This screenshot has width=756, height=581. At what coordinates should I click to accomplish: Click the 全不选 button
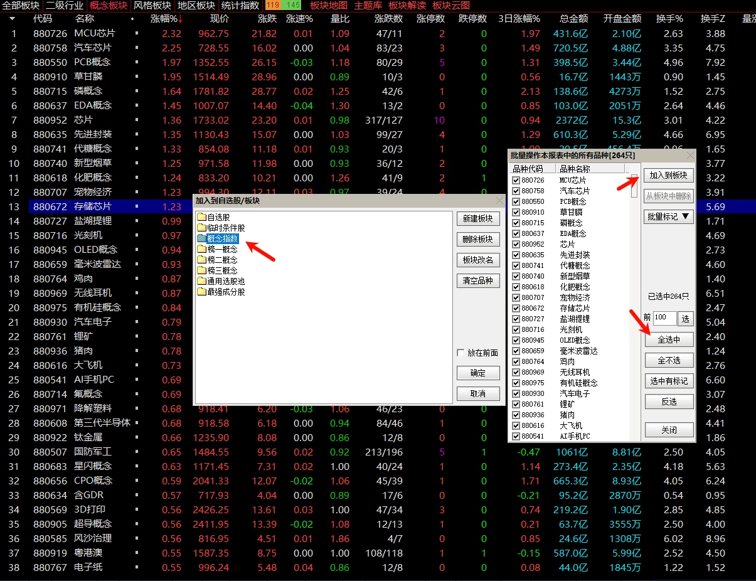[x=669, y=360]
